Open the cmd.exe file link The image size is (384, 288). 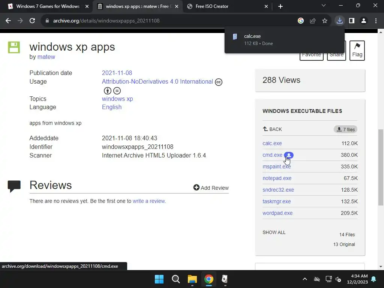click(272, 155)
